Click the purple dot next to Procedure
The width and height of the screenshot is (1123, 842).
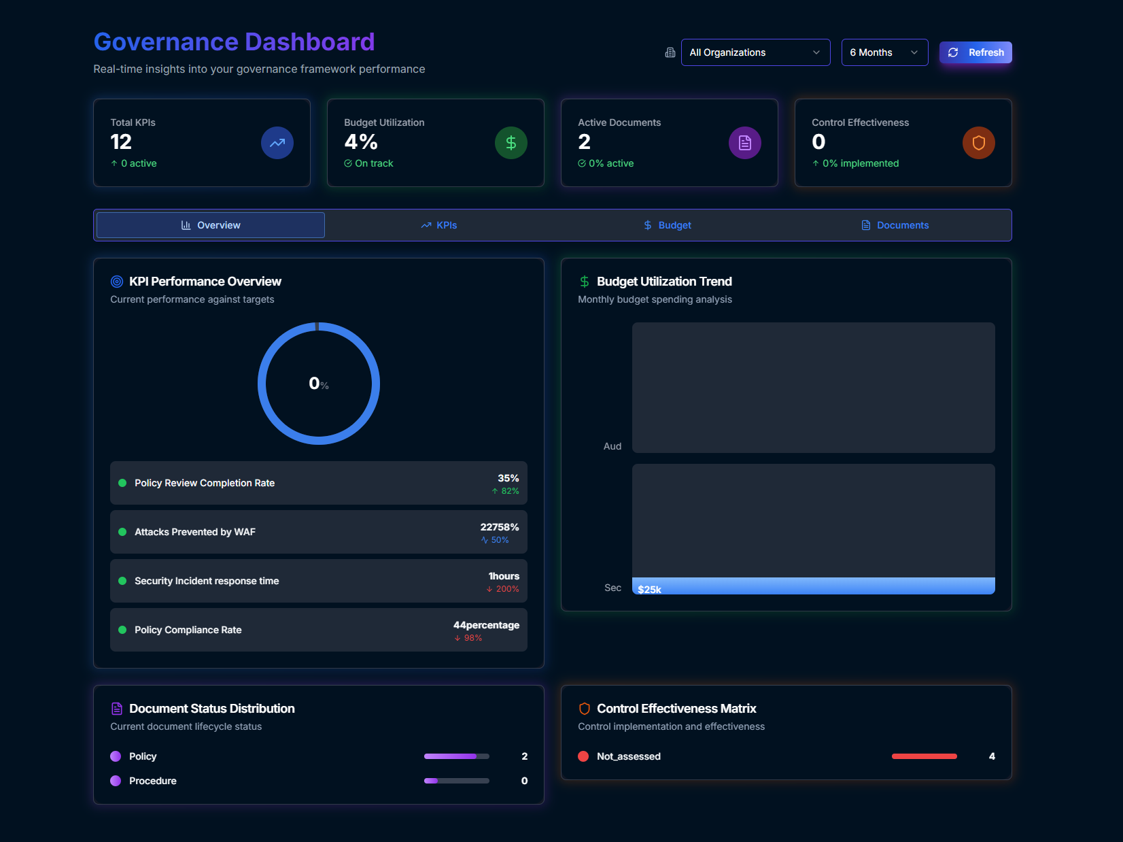116,781
